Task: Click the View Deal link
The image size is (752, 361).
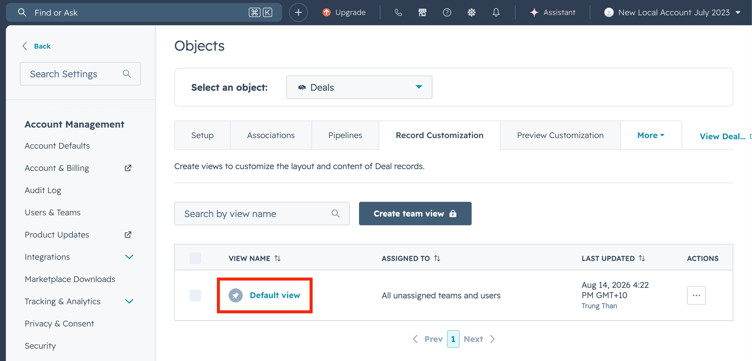Action: (x=723, y=136)
